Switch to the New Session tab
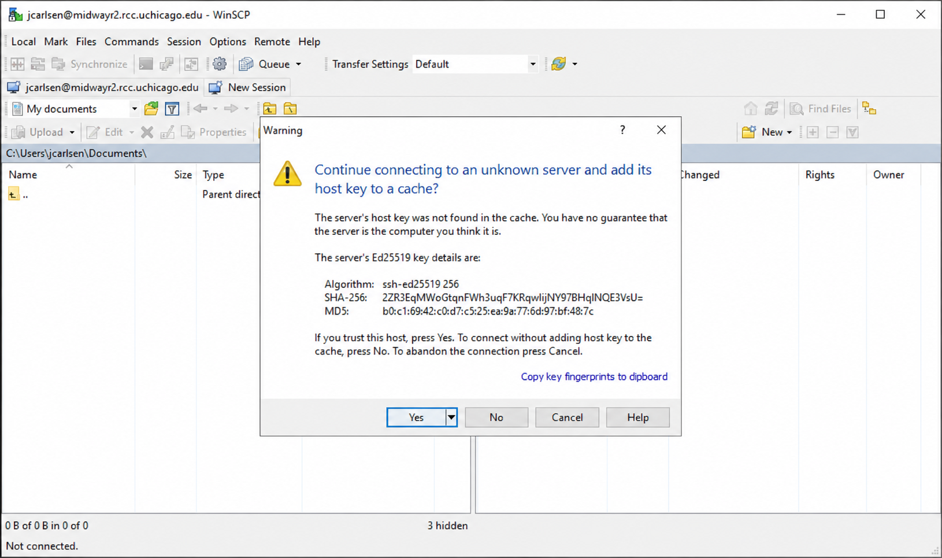The image size is (942, 558). [x=247, y=87]
